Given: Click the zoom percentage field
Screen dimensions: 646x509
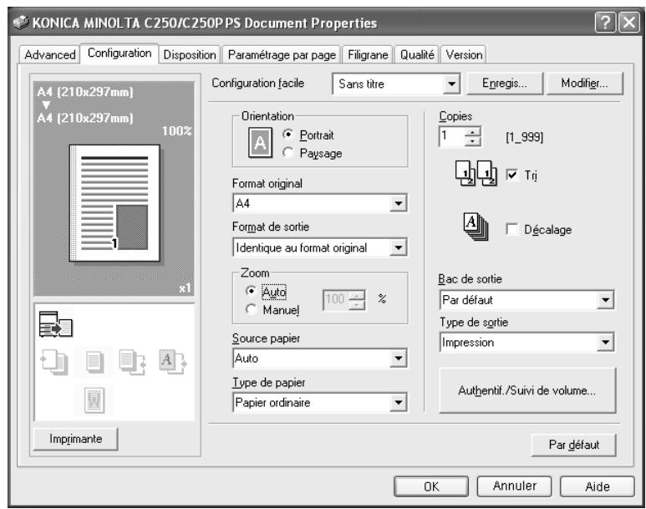Looking at the screenshot, I should [336, 299].
